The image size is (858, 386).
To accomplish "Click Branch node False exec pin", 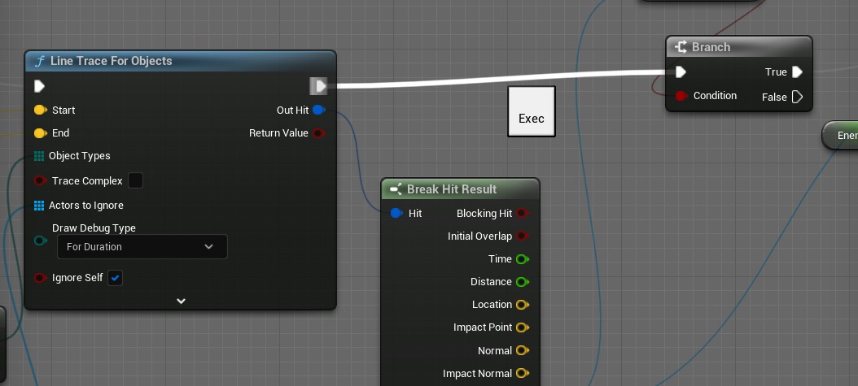I will 797,97.
